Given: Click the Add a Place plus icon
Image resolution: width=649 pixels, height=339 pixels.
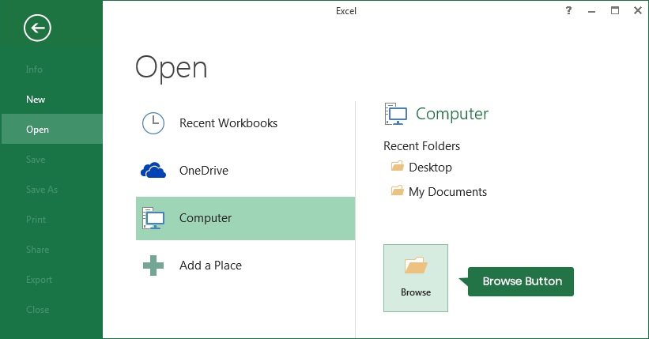Looking at the screenshot, I should pyautogui.click(x=153, y=266).
